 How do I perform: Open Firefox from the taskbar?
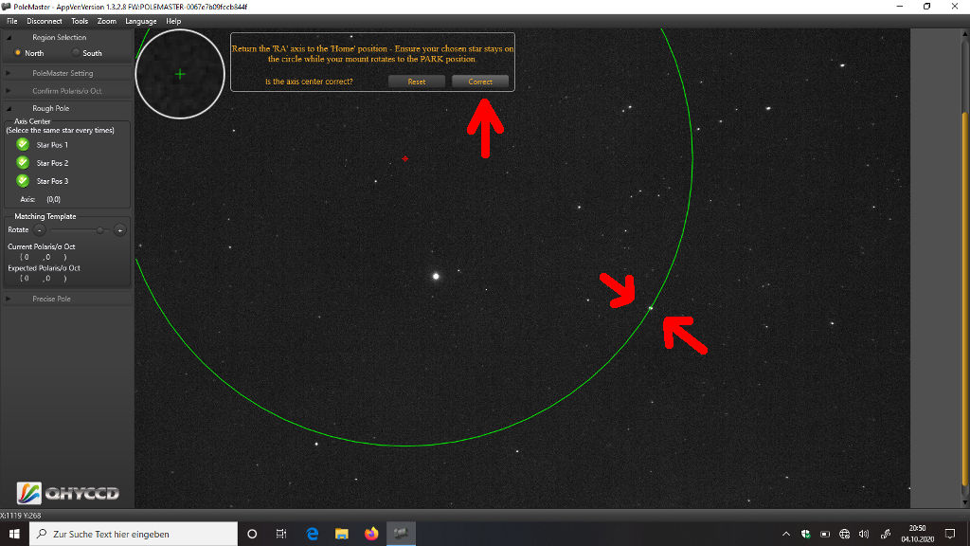370,534
